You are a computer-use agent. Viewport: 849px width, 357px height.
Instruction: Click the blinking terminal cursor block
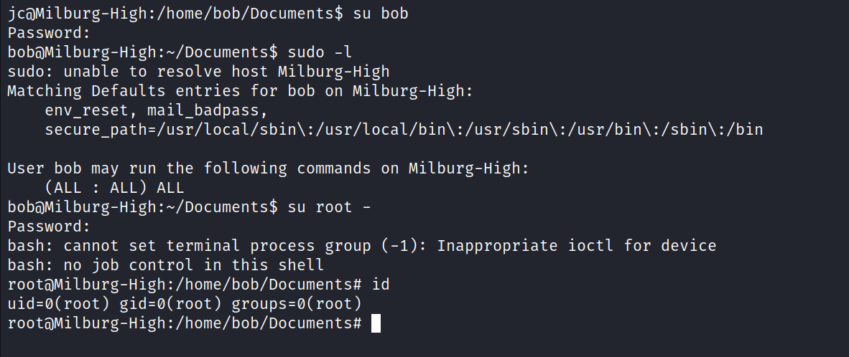pyautogui.click(x=376, y=323)
